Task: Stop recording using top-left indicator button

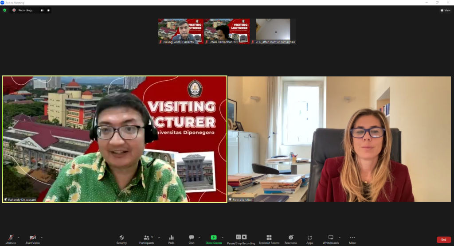Action: (48, 11)
